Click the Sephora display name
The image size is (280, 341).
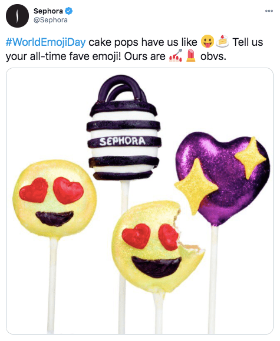pos(48,11)
